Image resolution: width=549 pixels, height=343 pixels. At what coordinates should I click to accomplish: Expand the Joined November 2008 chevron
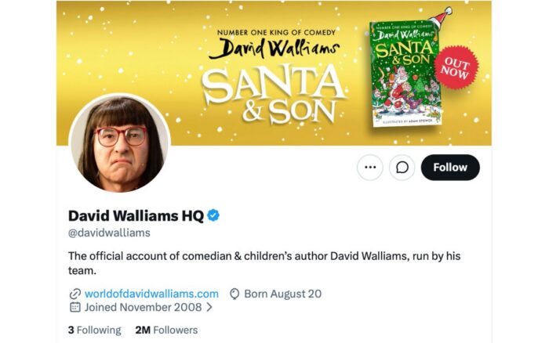coord(209,307)
